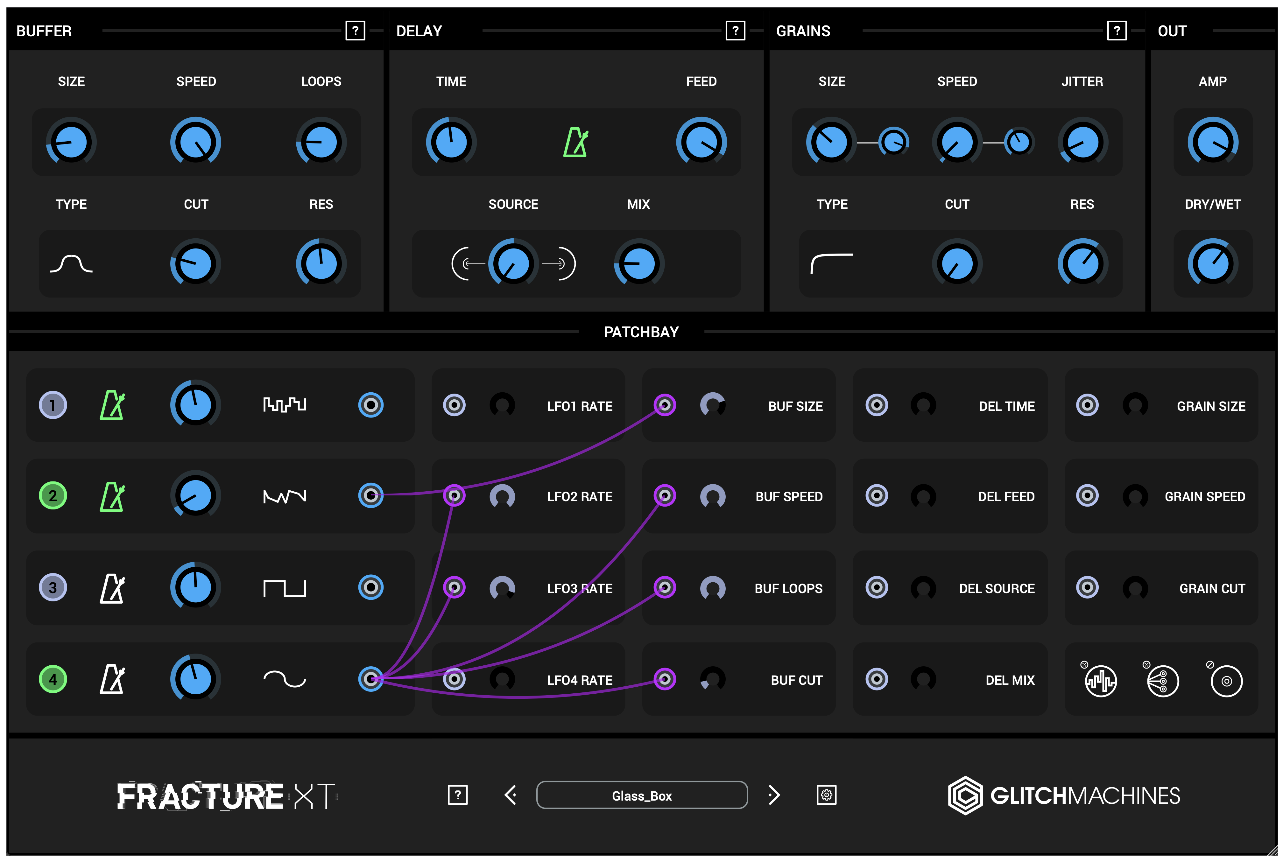Click the delay source right arrow icon

click(559, 264)
